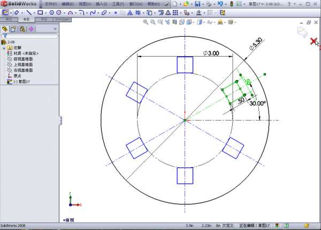Select 草图17 sketch in the tree
The image size is (321, 230).
(x=24, y=82)
